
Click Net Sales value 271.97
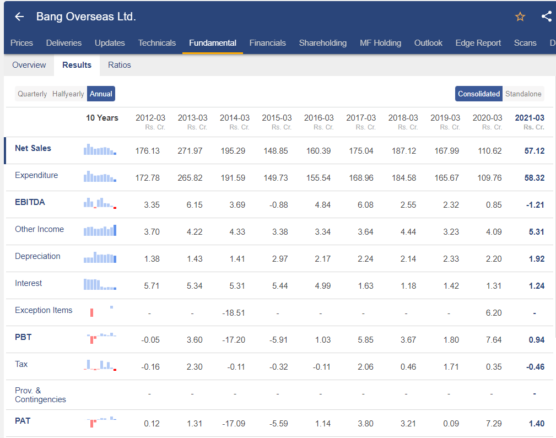(x=190, y=151)
